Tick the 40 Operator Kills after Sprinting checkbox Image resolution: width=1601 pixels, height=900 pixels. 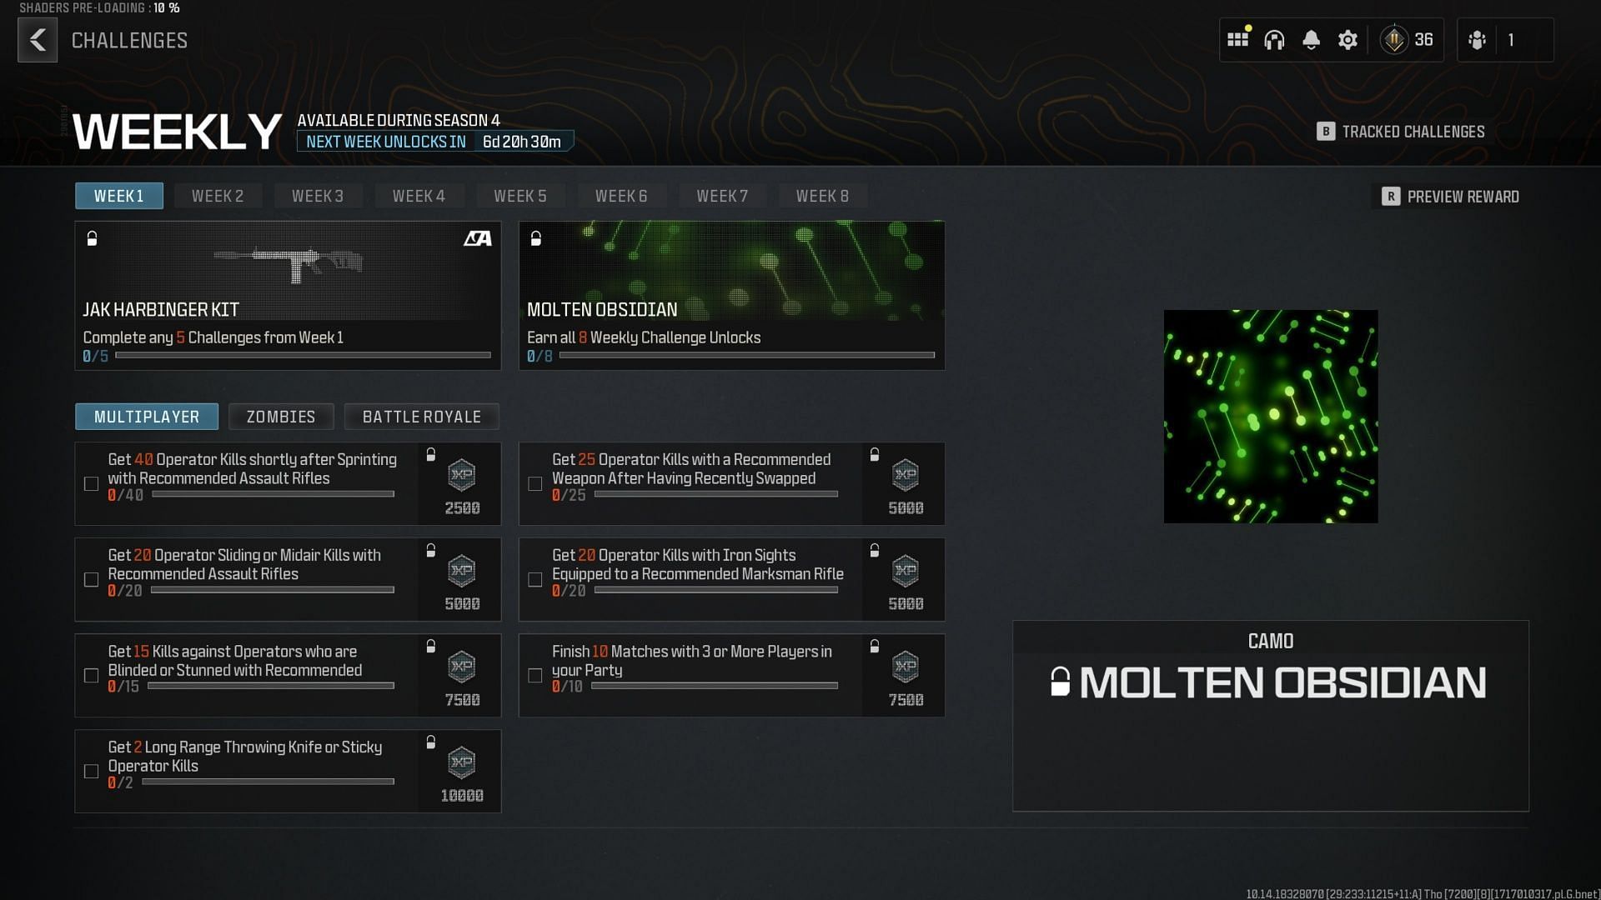(x=92, y=484)
